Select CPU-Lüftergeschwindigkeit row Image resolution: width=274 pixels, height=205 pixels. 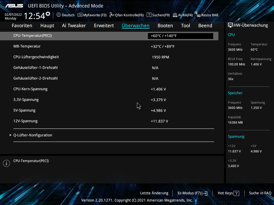pos(109,57)
